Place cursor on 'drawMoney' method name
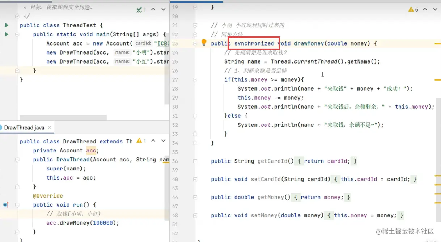This screenshot has height=242, width=441. tap(309, 43)
